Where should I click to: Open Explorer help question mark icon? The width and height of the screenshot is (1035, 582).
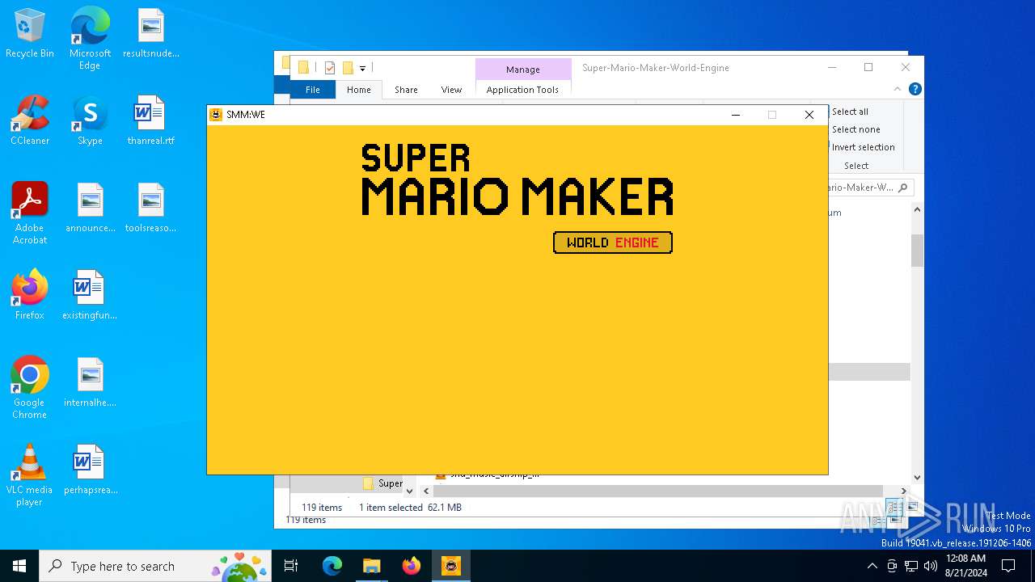pos(915,89)
